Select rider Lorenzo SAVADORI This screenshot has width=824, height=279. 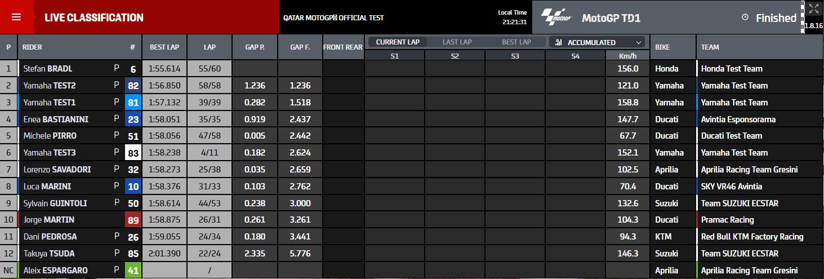pyautogui.click(x=57, y=170)
